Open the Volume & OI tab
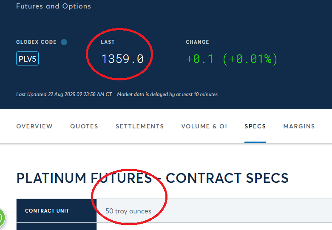 [204, 126]
